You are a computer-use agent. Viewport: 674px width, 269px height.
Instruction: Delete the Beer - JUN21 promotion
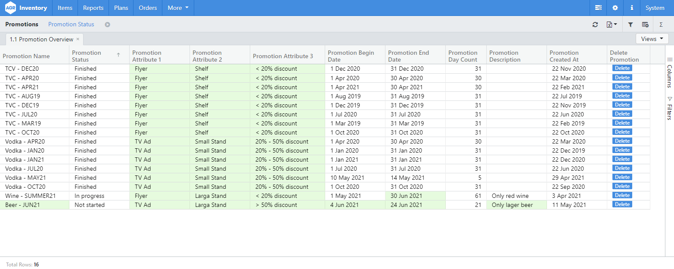pos(622,205)
